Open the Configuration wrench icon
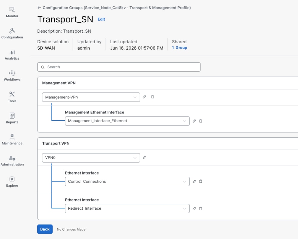This screenshot has width=298, height=239. [x=12, y=31]
